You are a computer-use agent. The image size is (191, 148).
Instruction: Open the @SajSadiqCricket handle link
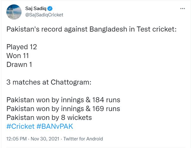tap(44, 15)
